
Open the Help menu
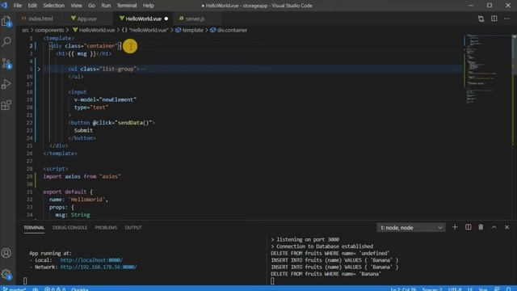pyautogui.click(x=149, y=6)
